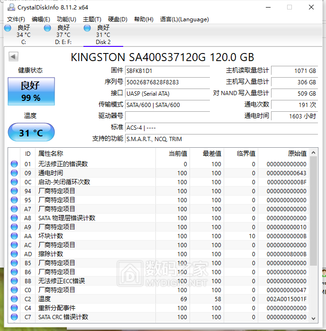Screen dimensions: 326x331
Task: Click status icon for attribute 09 通电时间
Action: (x=14, y=173)
